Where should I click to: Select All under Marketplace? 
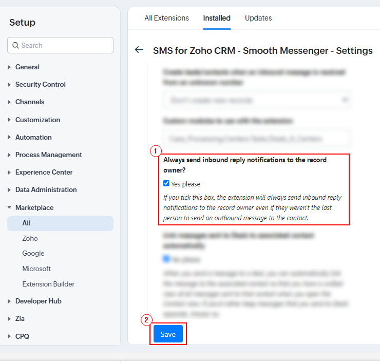click(61, 223)
